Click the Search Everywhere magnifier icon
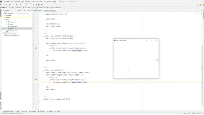The width and height of the screenshot is (204, 115). [198, 5]
